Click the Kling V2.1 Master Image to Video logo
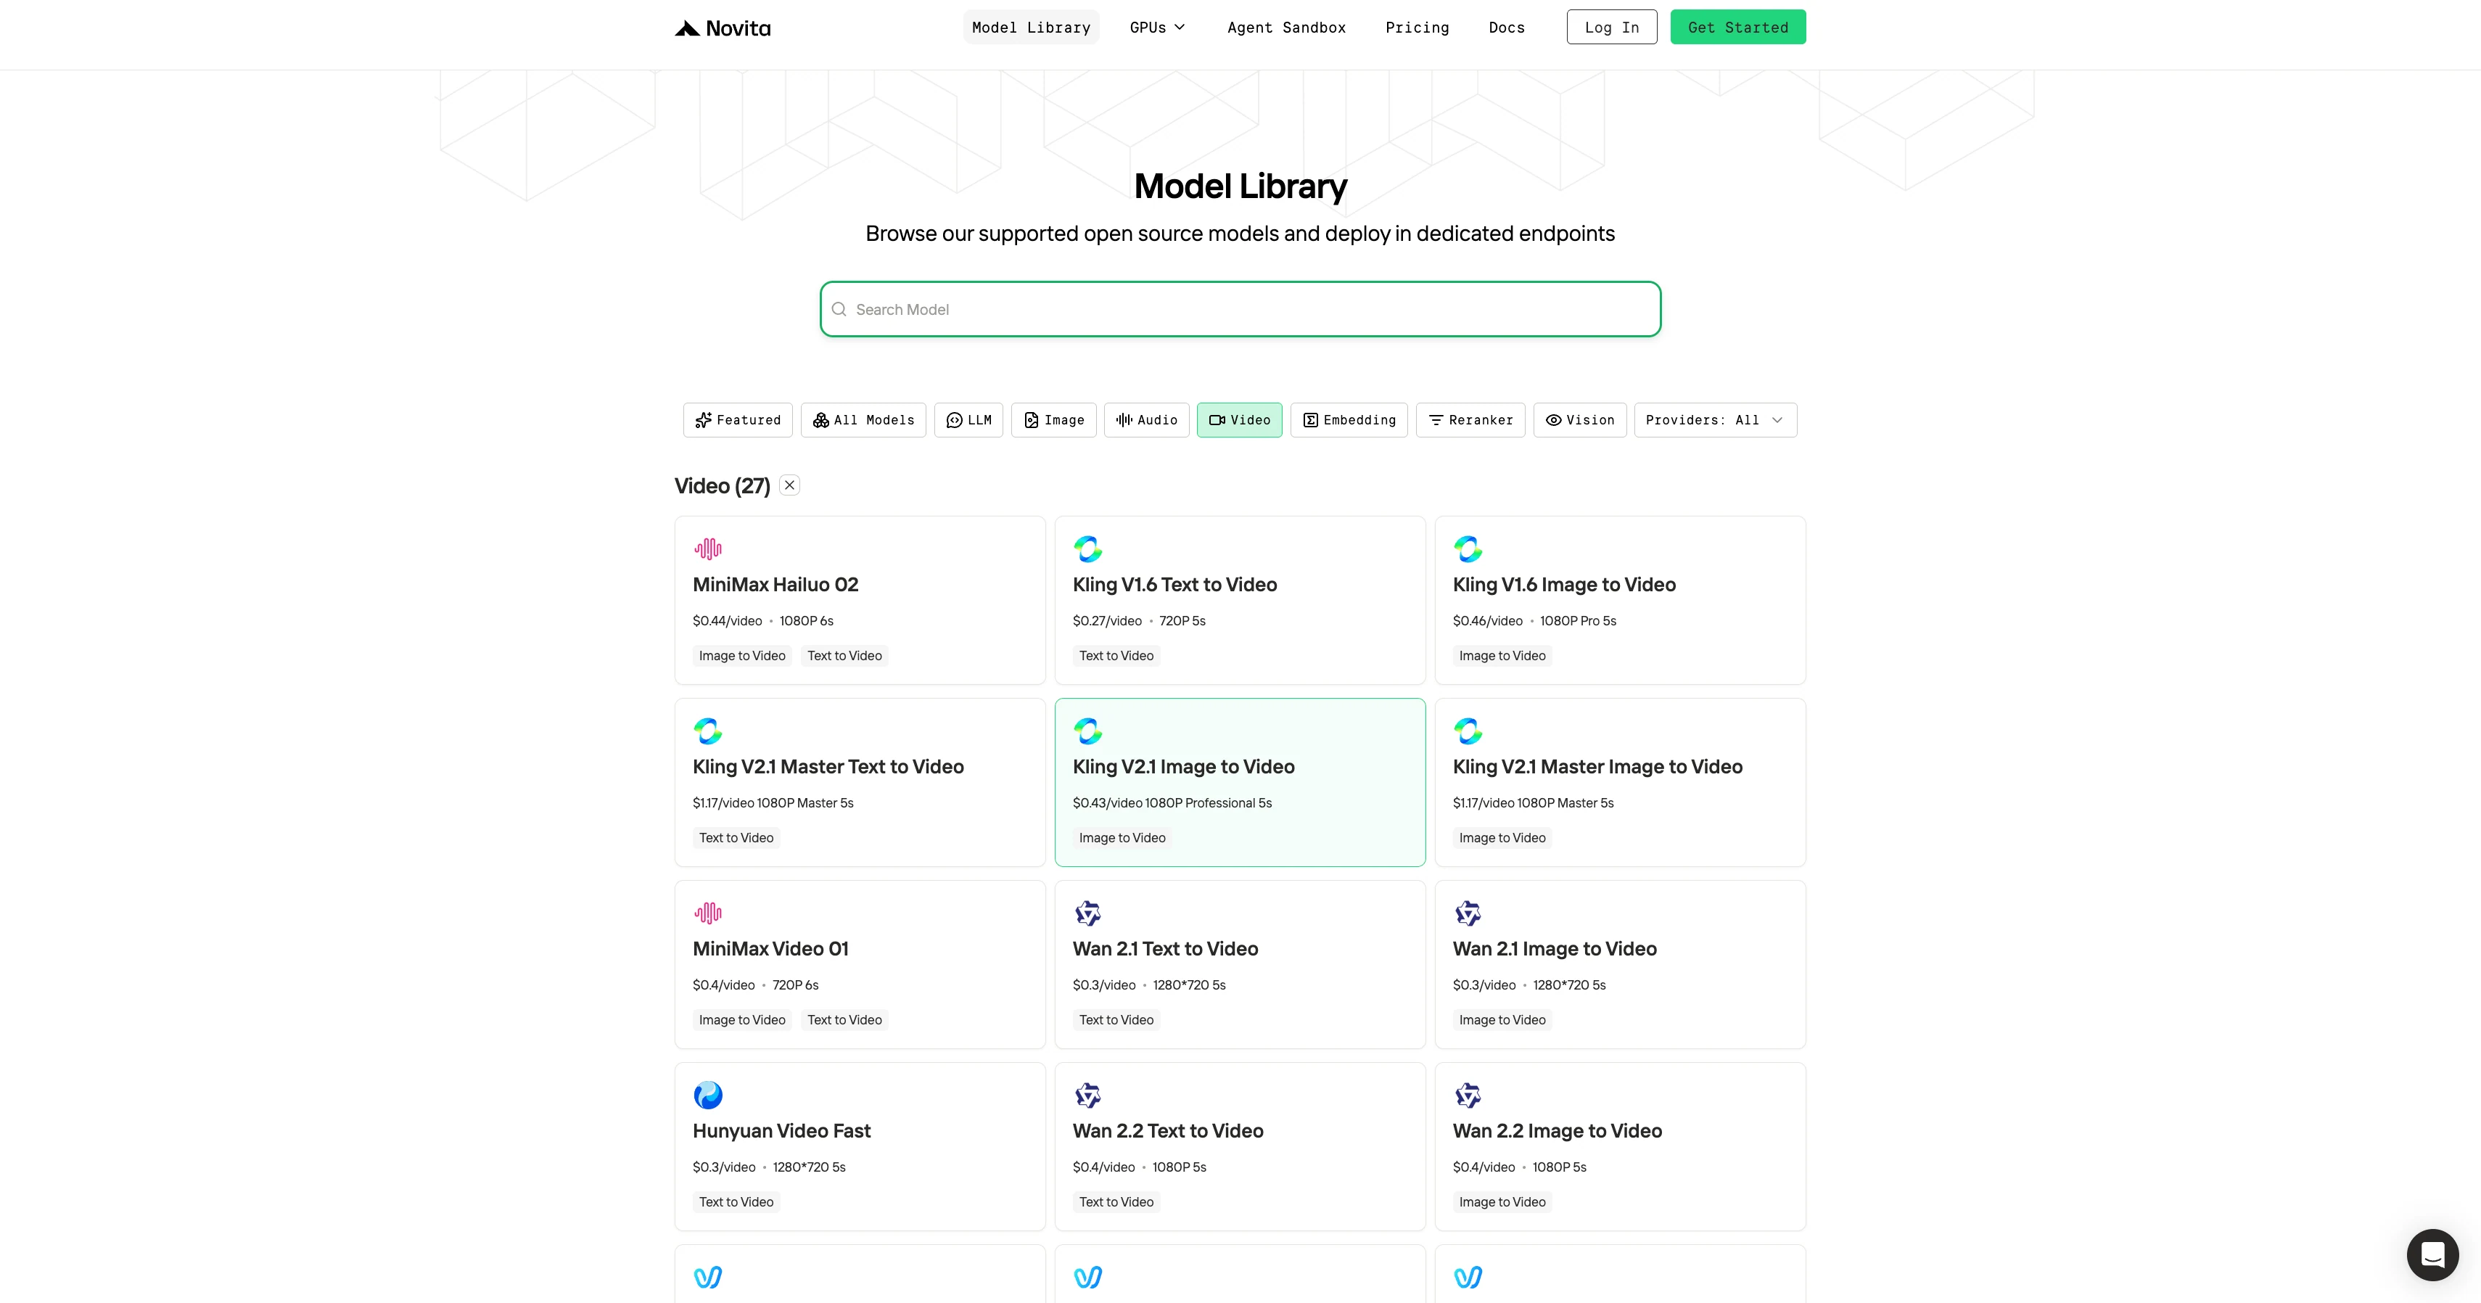 (x=1468, y=731)
